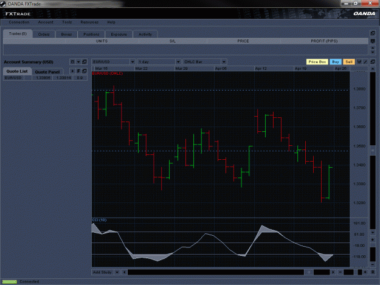Click chart vertical scroll up arrow

[x=373, y=69]
